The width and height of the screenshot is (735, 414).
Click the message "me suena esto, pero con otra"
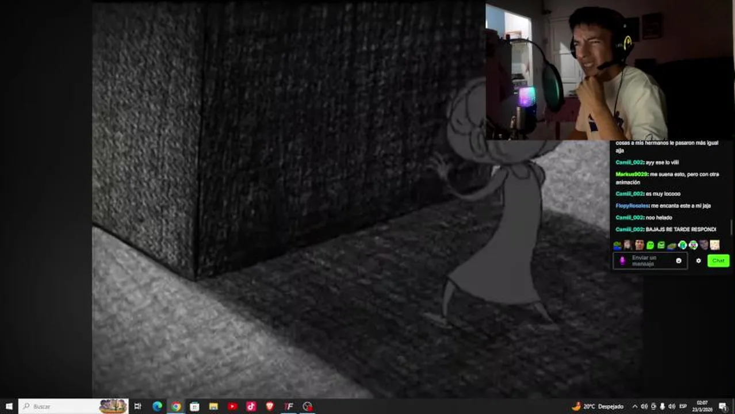pos(684,174)
